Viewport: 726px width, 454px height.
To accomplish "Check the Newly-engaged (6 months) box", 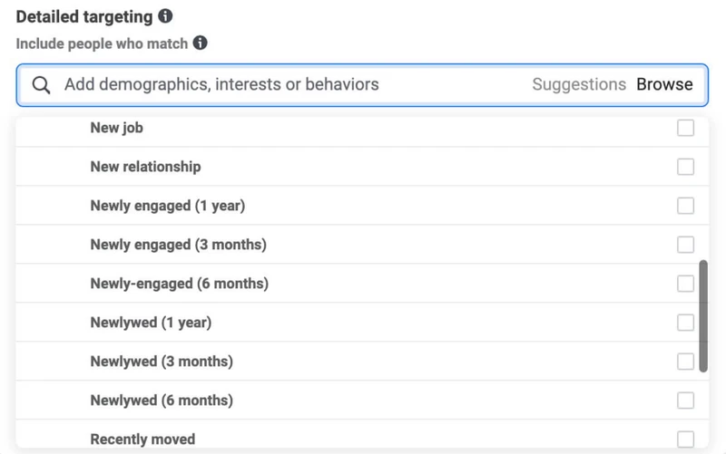I will pos(685,284).
